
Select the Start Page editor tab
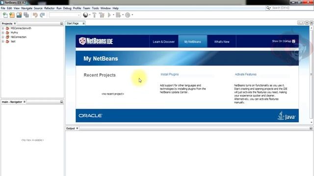click(x=73, y=23)
